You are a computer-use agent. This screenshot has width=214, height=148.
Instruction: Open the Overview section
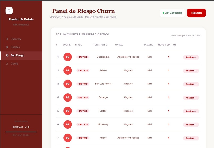(21, 39)
